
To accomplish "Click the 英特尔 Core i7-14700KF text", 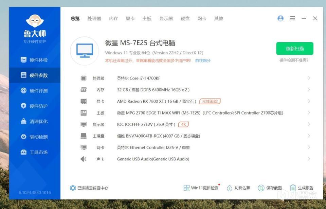I will pyautogui.click(x=139, y=78).
